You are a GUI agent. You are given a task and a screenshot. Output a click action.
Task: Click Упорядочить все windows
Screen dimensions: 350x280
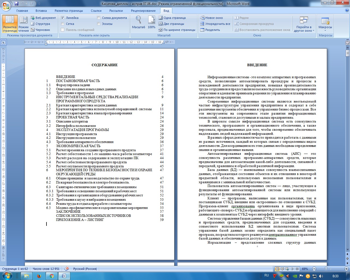[215, 24]
